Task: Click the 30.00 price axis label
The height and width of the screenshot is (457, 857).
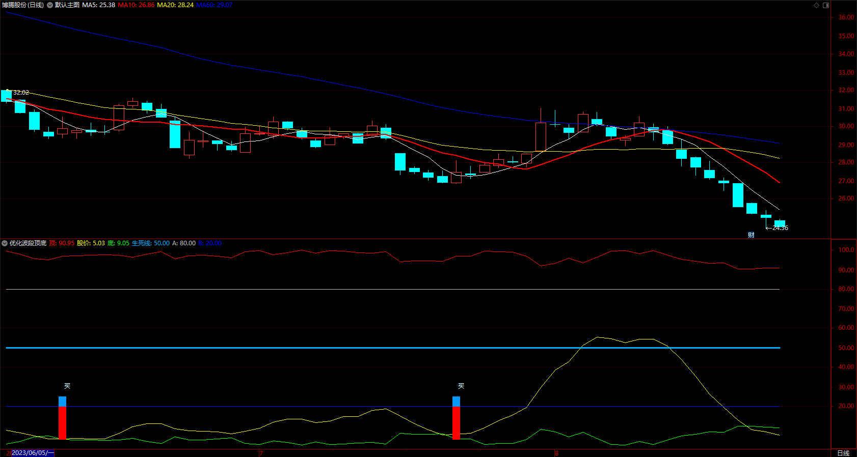Action: (x=846, y=126)
